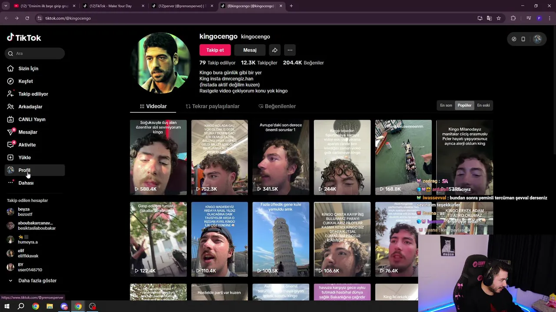Open File Explorer from the taskbar

(x=50, y=306)
